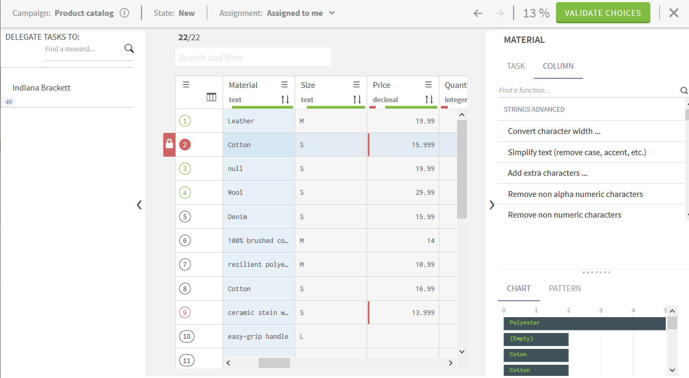Click the steward search magnifier icon
The width and height of the screenshot is (689, 378).
tap(129, 49)
